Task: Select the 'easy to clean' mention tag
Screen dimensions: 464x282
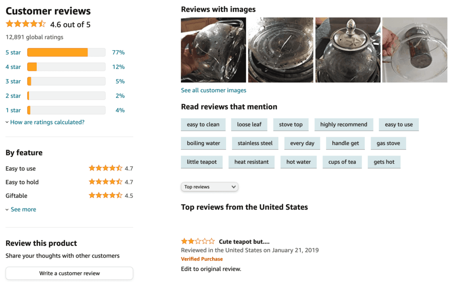Action: click(203, 124)
